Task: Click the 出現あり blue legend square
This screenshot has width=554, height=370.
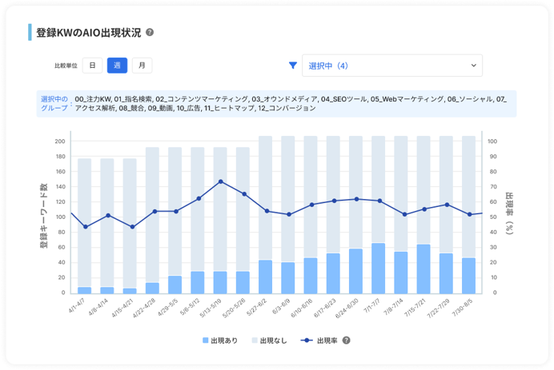Action: (205, 340)
